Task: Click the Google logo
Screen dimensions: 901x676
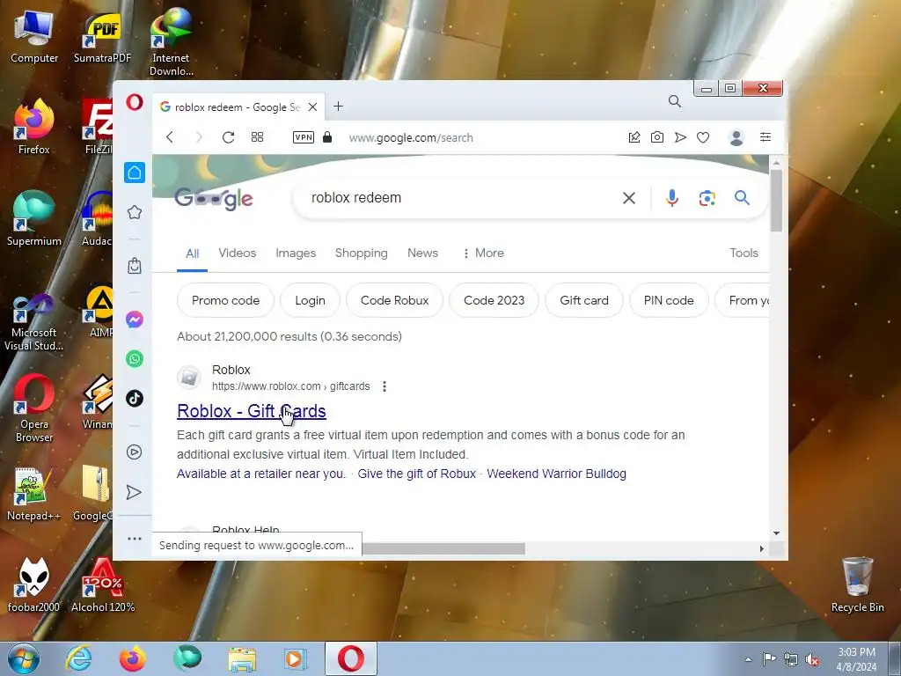Action: coord(214,199)
